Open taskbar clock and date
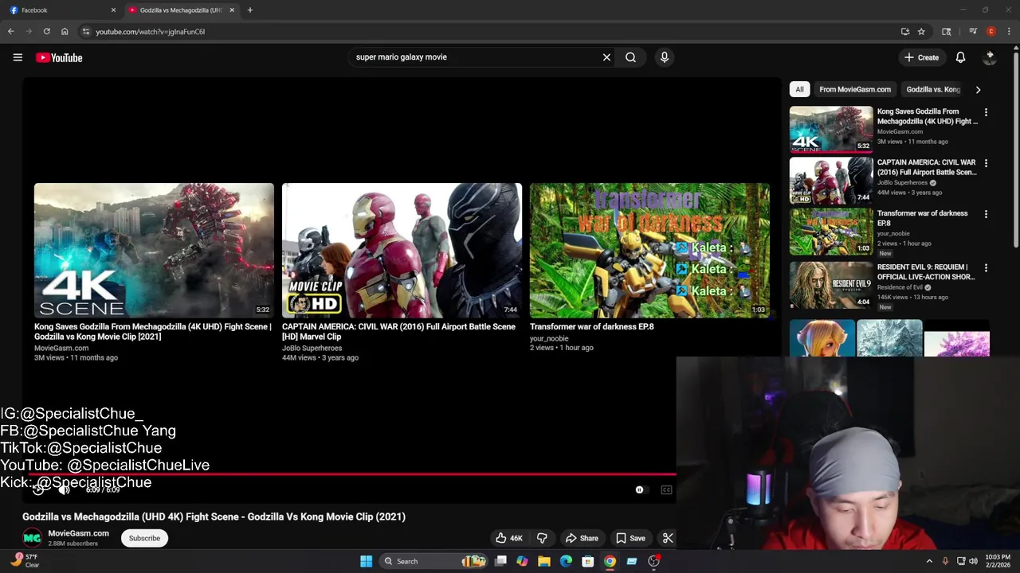 [998, 561]
